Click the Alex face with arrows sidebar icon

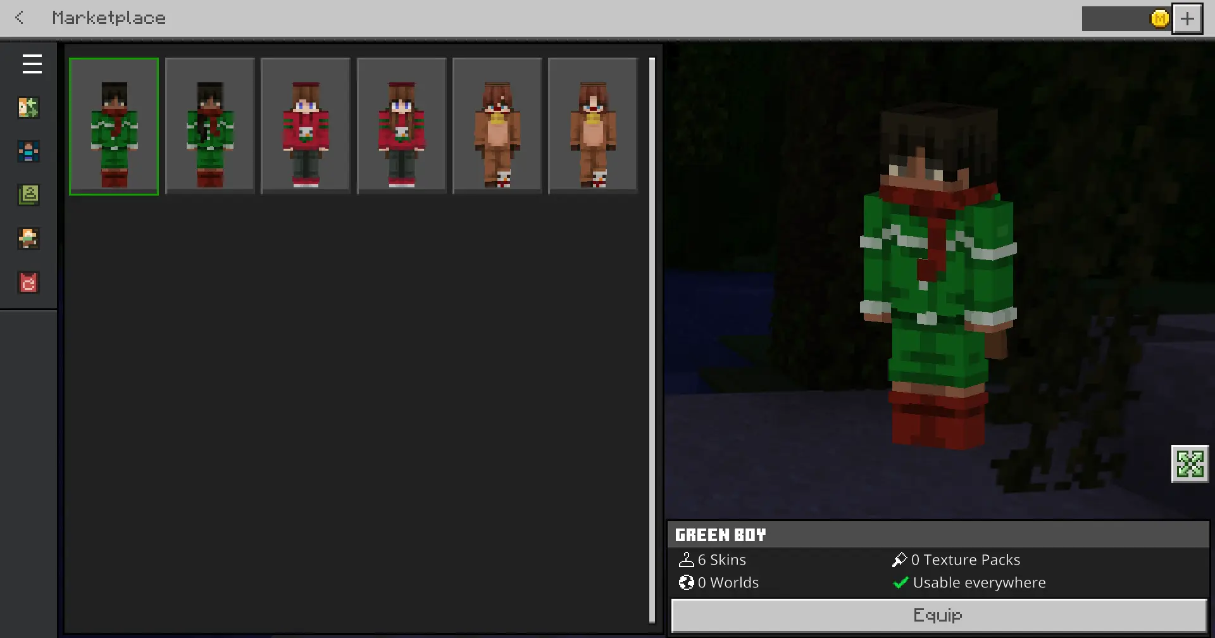[x=28, y=108]
